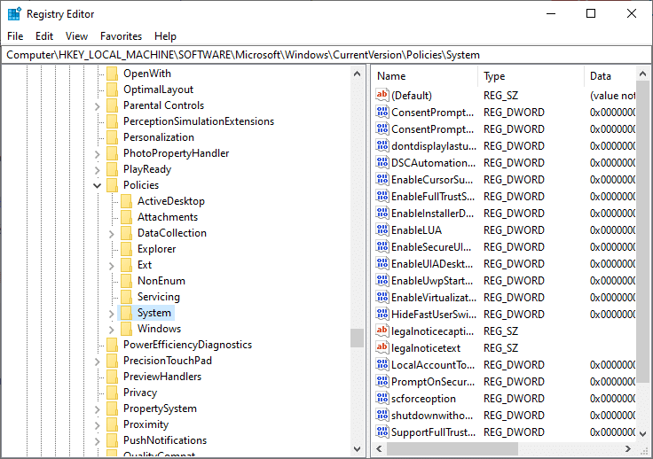The image size is (653, 459).
Task: Click the ActiveDesktop folder icon
Action: pyautogui.click(x=126, y=201)
